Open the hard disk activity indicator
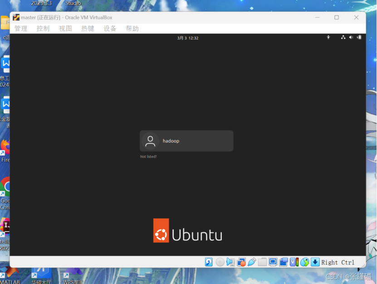The width and height of the screenshot is (377, 284). [x=209, y=262]
